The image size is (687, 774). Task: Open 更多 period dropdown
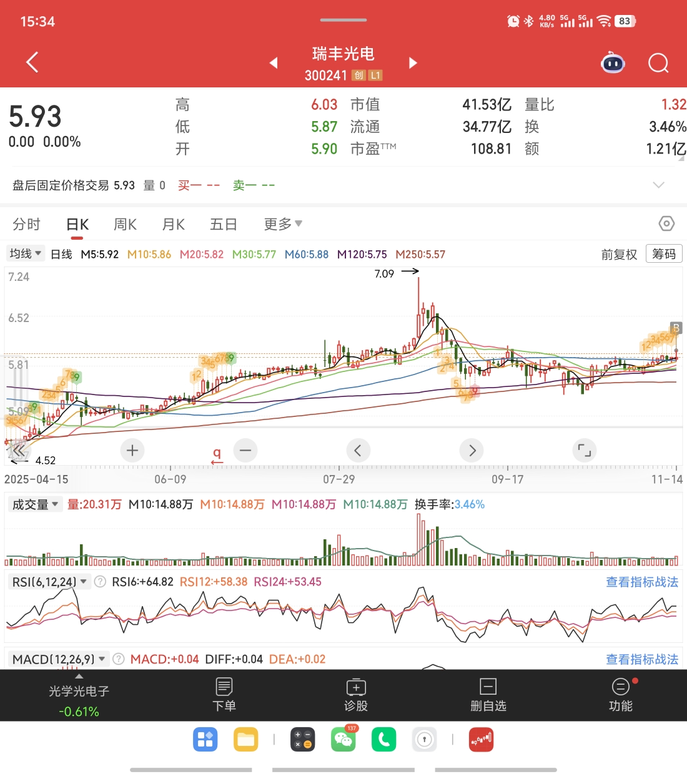pos(283,224)
